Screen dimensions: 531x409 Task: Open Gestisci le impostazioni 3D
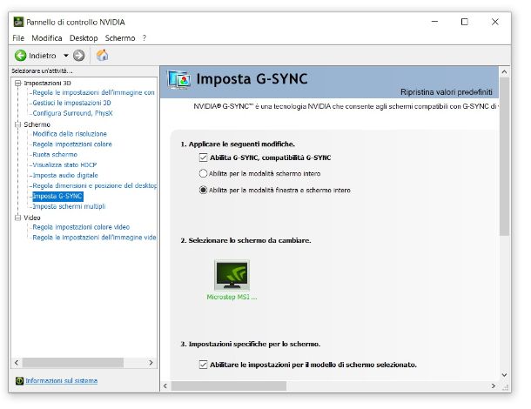tap(71, 103)
